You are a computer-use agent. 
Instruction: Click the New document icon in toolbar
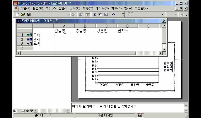click(17, 14)
